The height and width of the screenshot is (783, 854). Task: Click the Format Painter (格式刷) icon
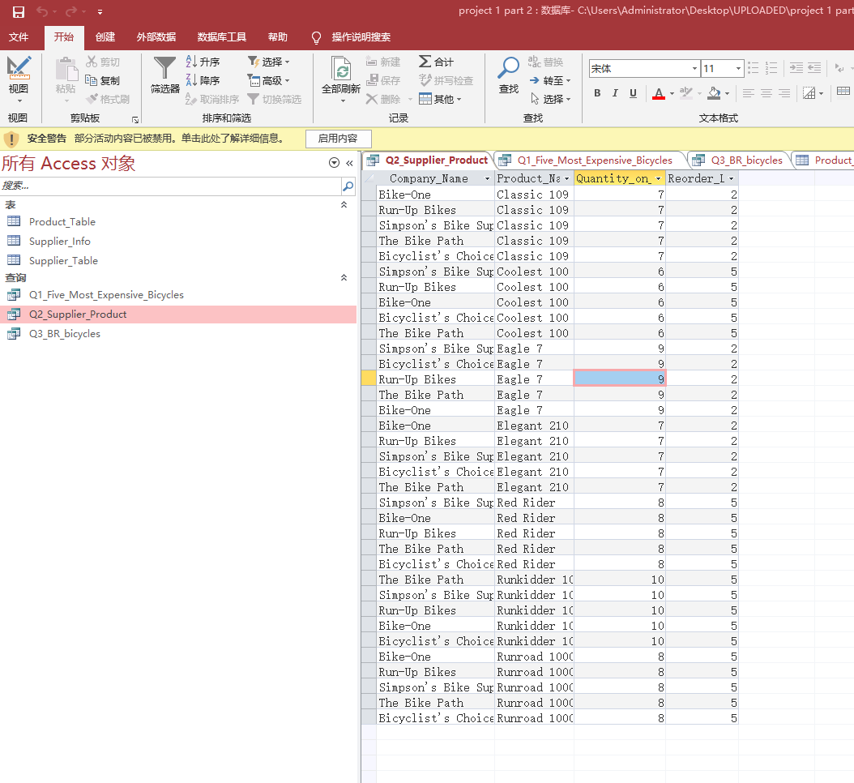coord(92,99)
